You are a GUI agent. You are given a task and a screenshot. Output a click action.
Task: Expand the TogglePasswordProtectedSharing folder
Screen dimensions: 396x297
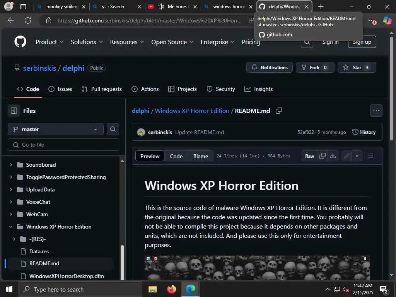coord(11,177)
